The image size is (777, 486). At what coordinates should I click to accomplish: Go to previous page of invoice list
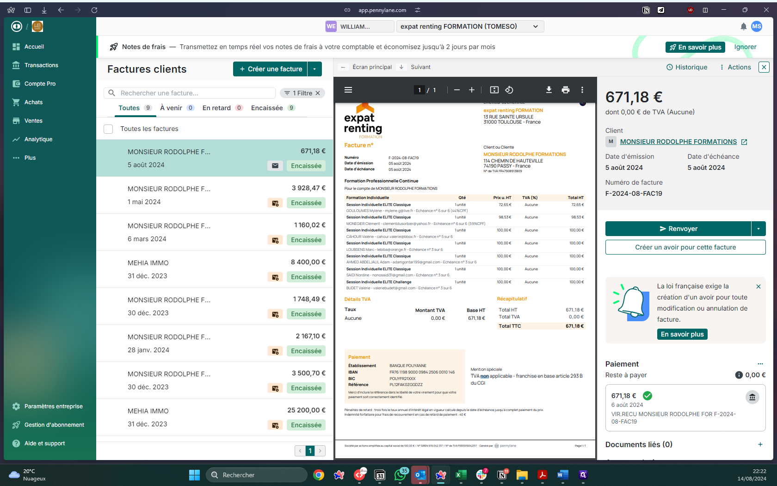click(x=300, y=450)
